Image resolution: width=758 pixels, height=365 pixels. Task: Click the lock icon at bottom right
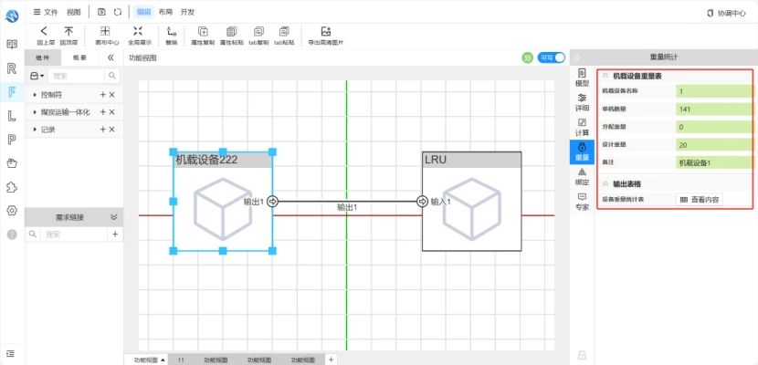coord(582,355)
